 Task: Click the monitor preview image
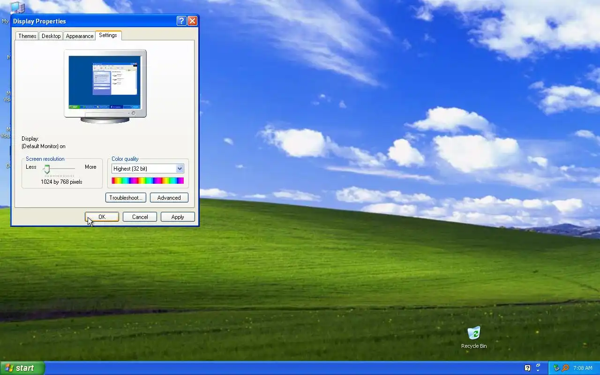(105, 86)
